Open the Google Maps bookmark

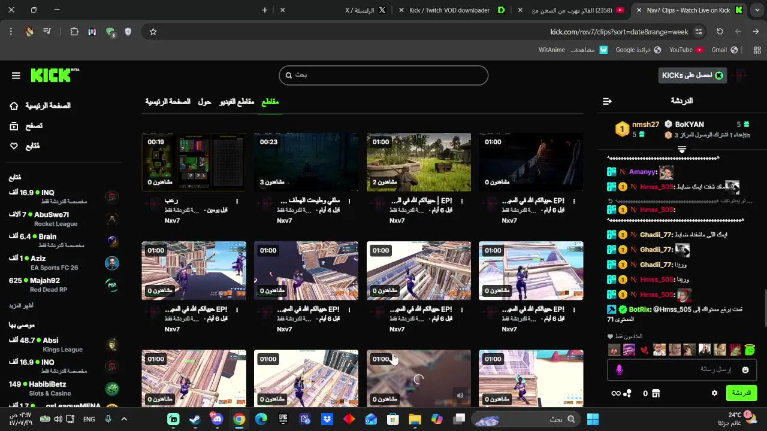click(638, 50)
